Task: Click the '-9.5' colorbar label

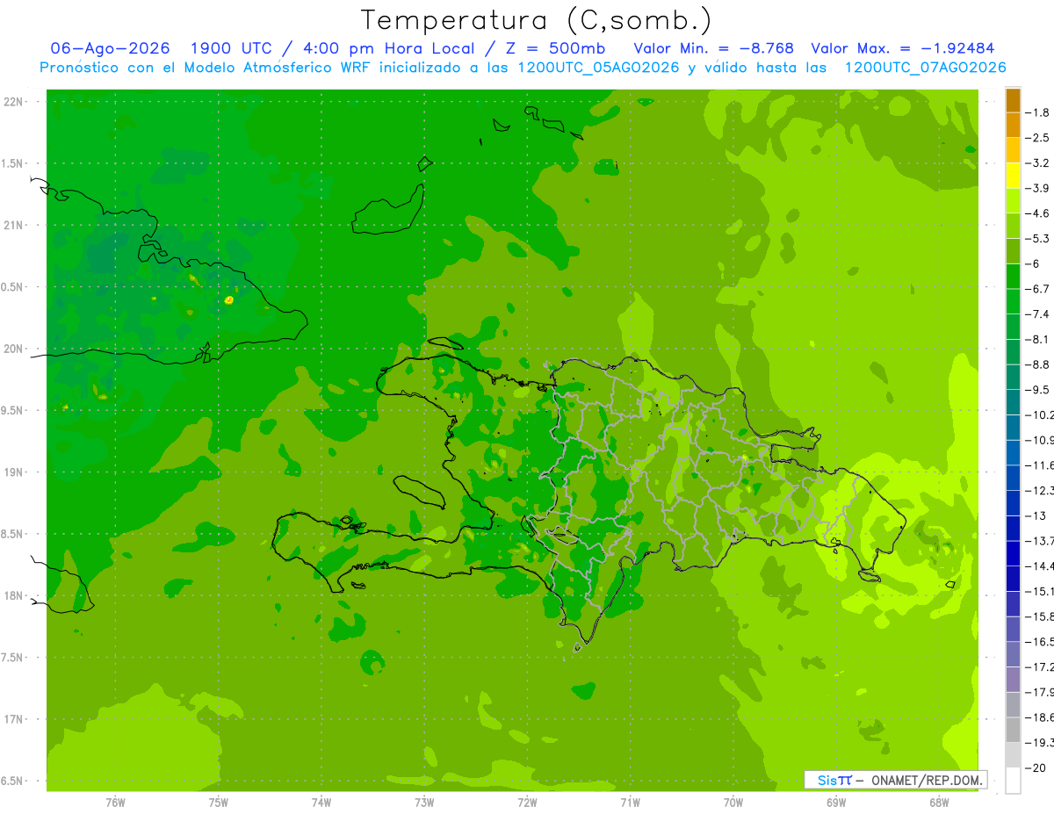Action: coord(1039,390)
